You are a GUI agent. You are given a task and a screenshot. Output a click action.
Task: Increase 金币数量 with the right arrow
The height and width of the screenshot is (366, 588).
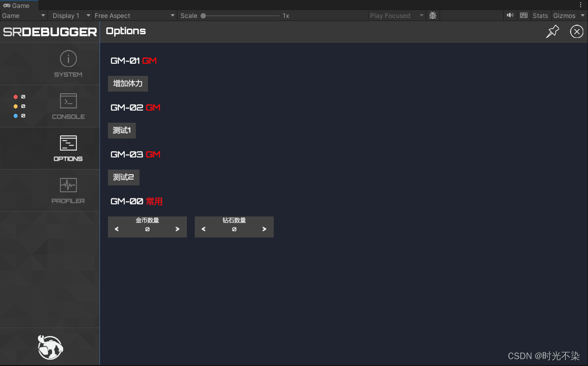coord(178,229)
